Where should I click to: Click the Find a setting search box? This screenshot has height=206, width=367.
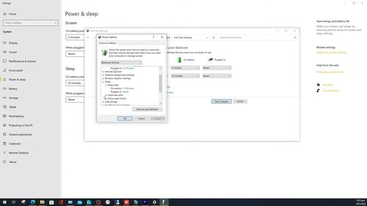pyautogui.click(x=30, y=23)
